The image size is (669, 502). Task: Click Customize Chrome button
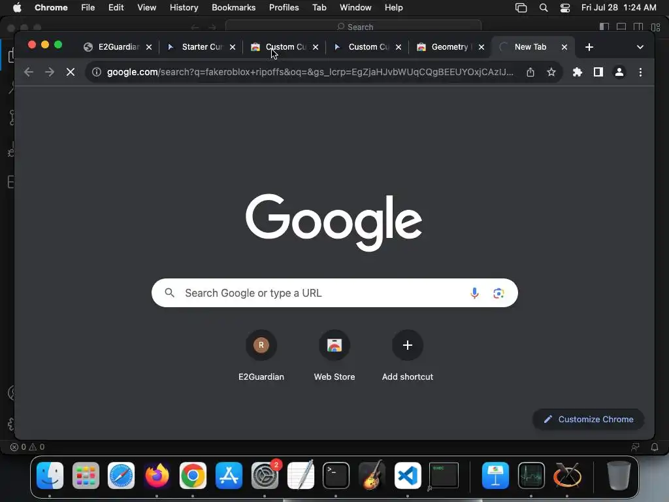pos(589,419)
